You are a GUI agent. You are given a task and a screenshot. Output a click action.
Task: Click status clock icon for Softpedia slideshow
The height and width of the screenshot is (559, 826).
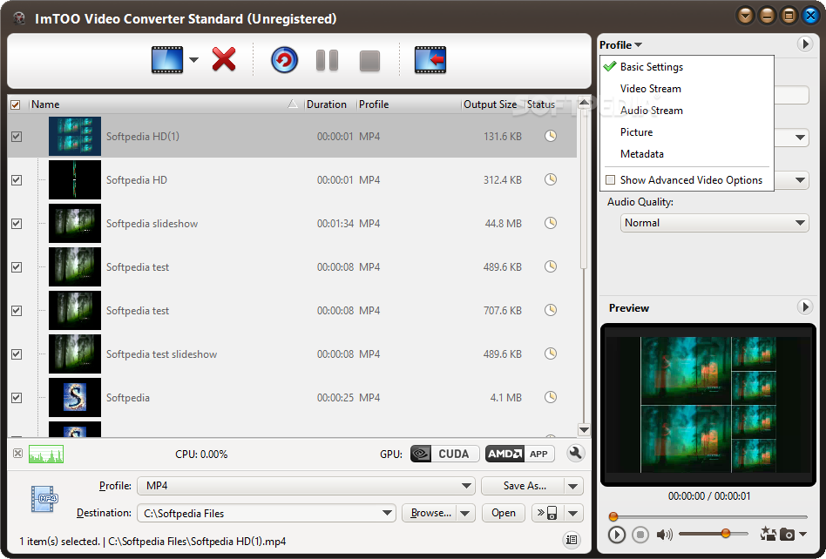(x=551, y=223)
